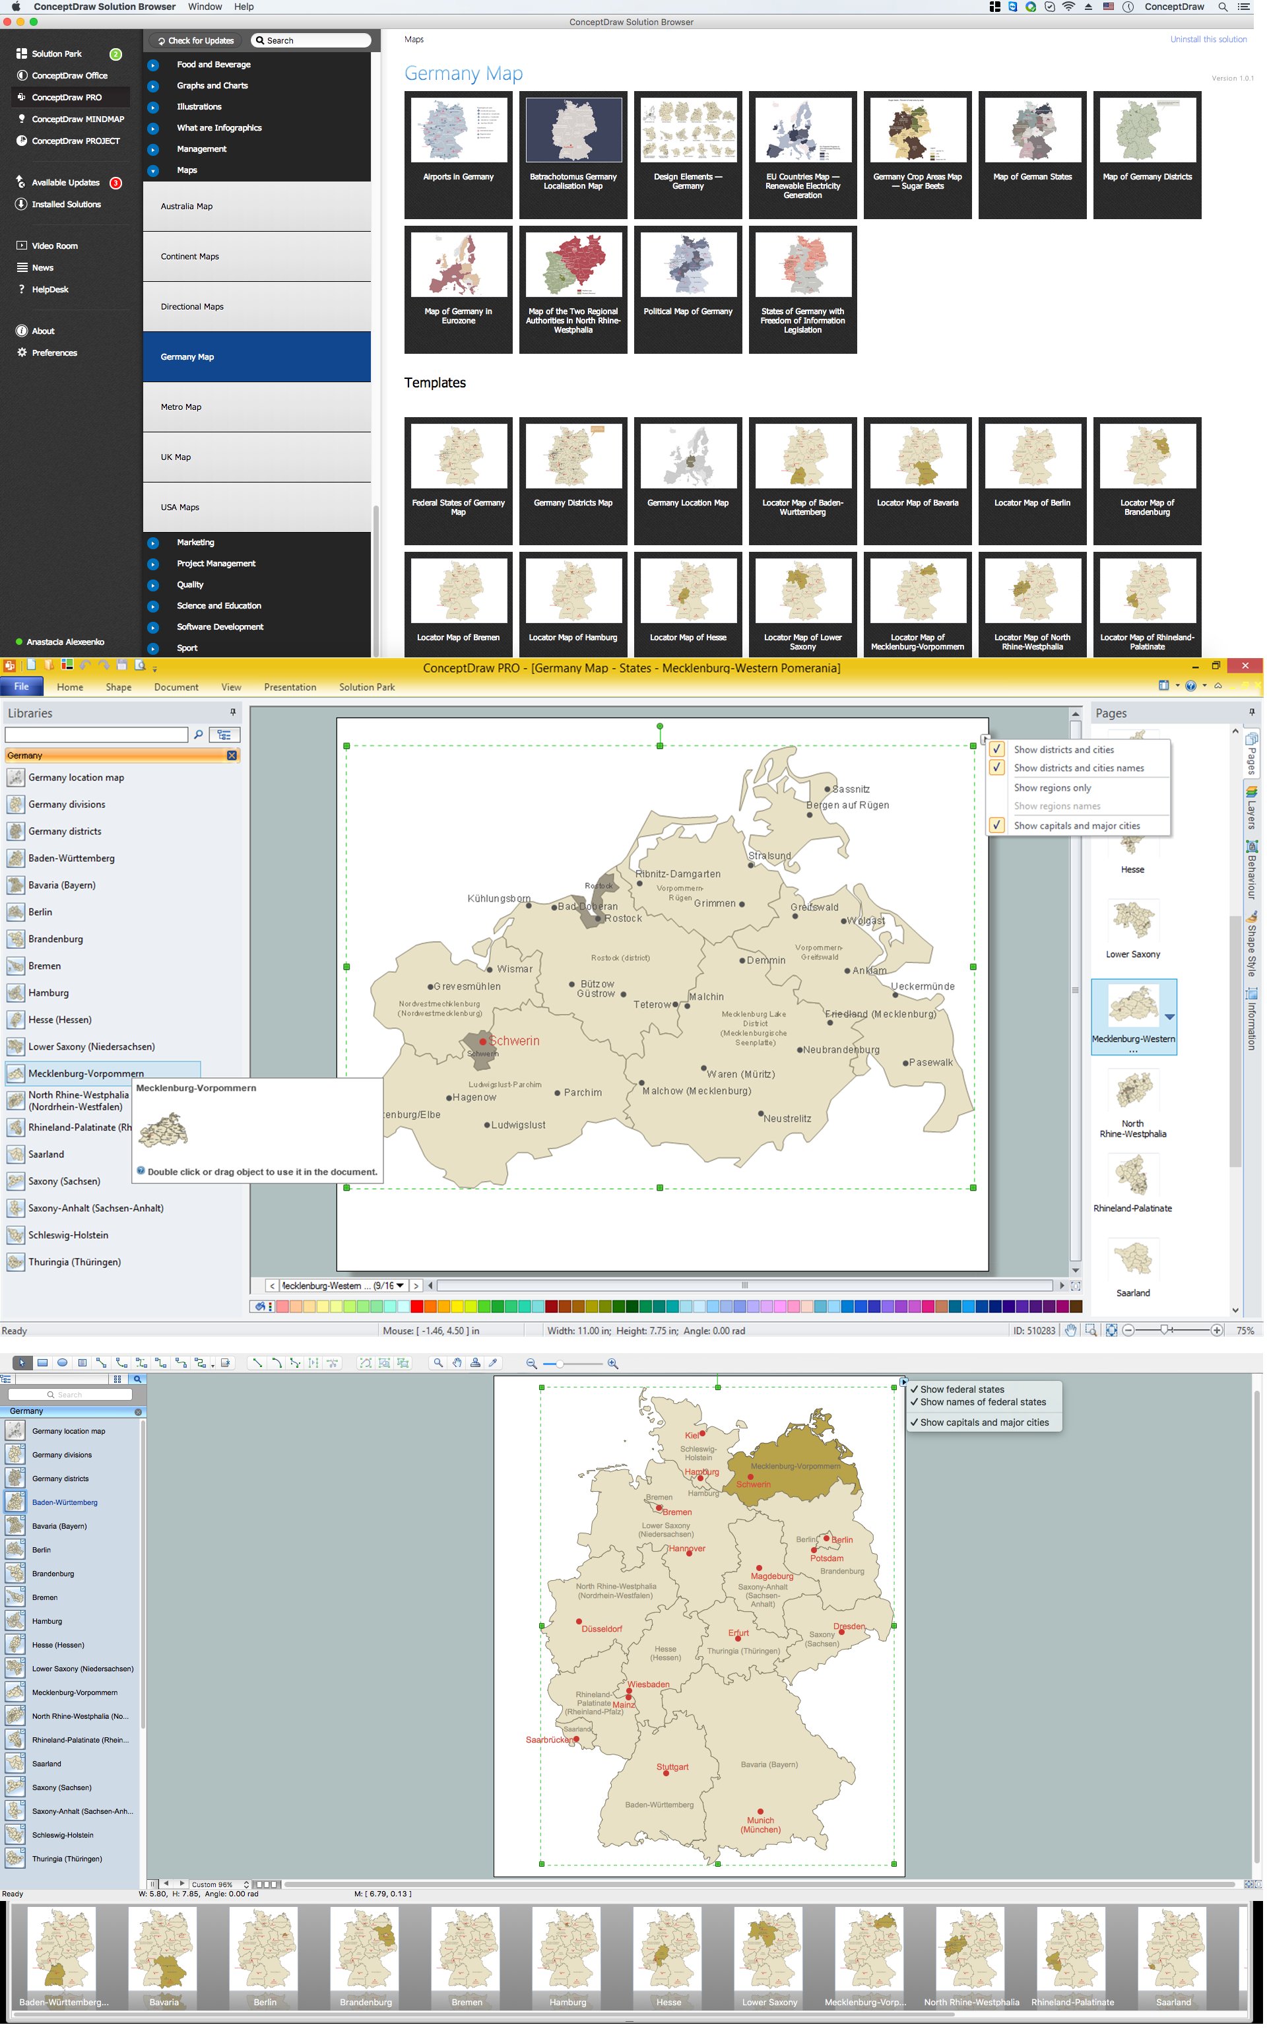
Task: Click Uninstall this solution link
Action: 1208,40
